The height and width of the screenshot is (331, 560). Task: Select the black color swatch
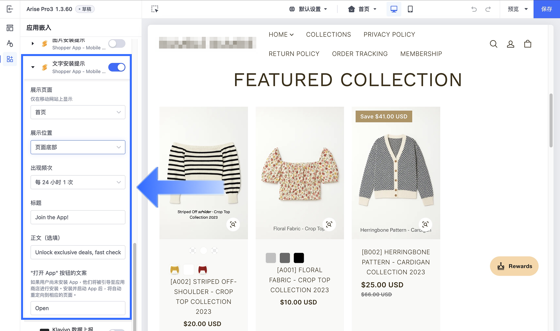click(299, 258)
